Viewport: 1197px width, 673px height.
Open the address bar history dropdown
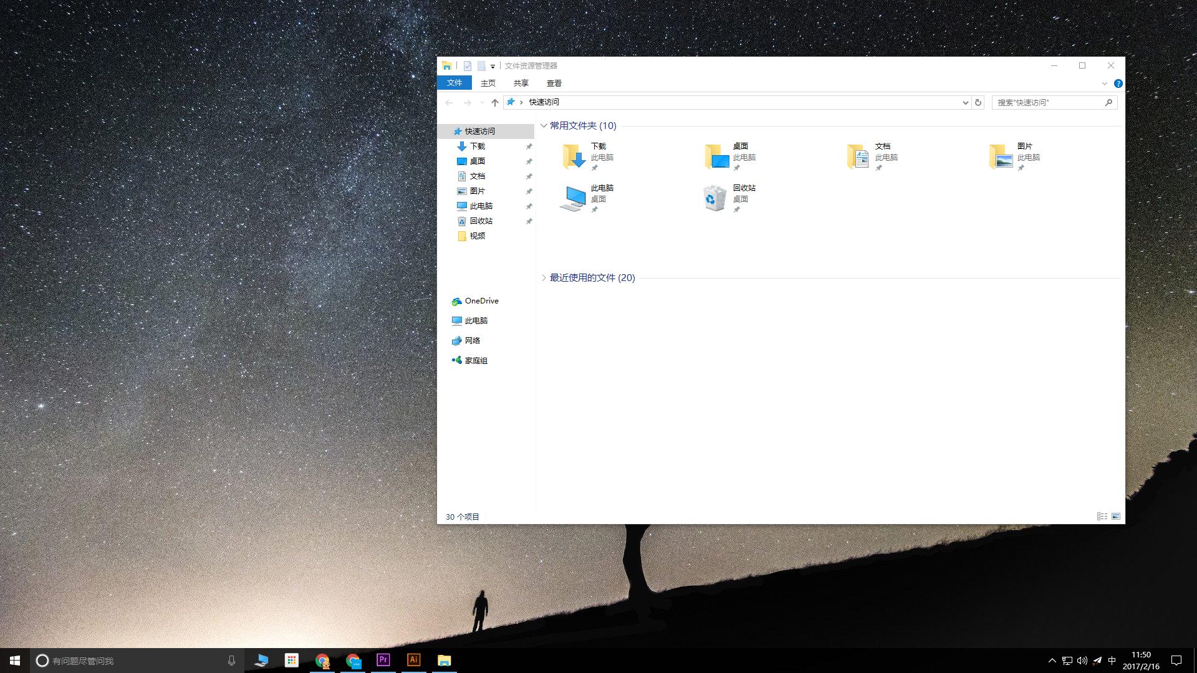tap(964, 102)
